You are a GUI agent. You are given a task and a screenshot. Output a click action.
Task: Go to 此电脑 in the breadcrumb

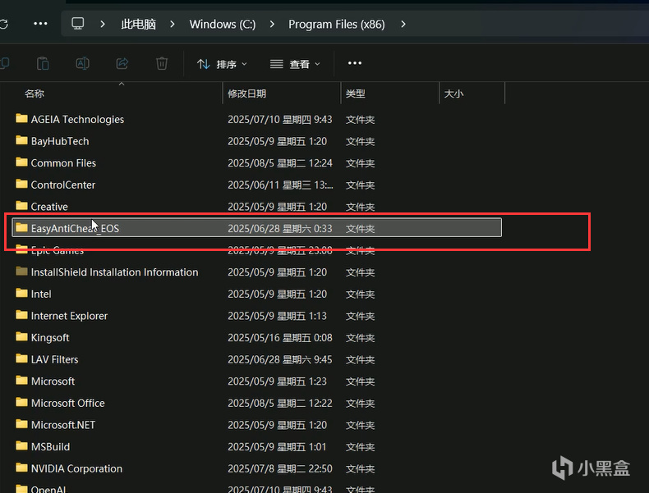(138, 25)
